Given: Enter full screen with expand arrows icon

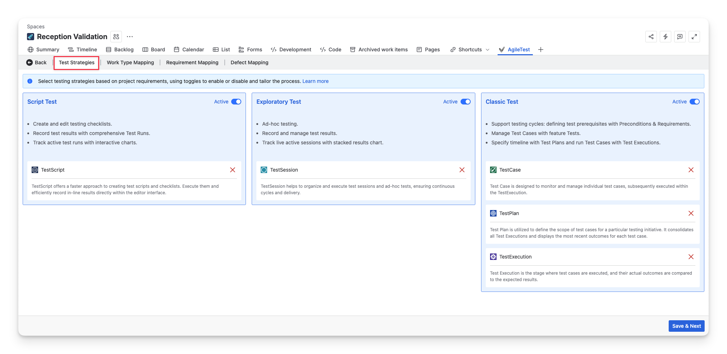Looking at the screenshot, I should click(694, 37).
